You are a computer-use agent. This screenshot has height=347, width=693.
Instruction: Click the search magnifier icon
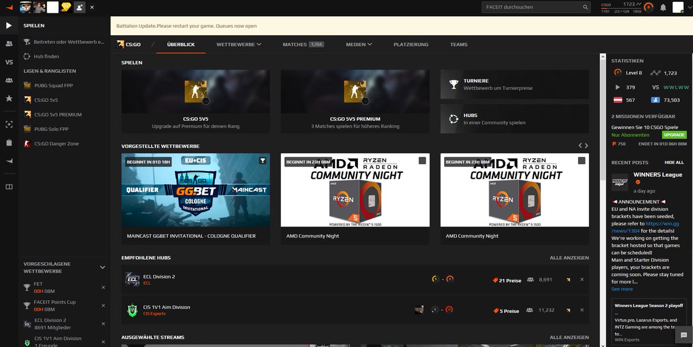tap(586, 7)
